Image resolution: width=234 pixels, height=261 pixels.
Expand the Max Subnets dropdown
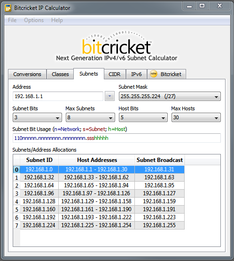pos(90,117)
